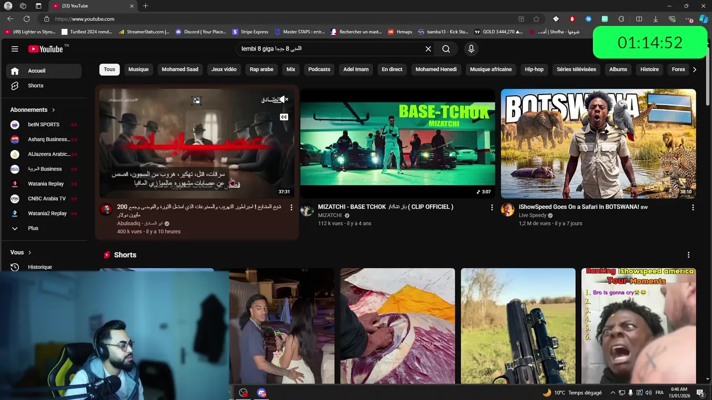Screen dimensions: 712x400
Task: Open Asharq Business subscription channel
Action: (44, 139)
